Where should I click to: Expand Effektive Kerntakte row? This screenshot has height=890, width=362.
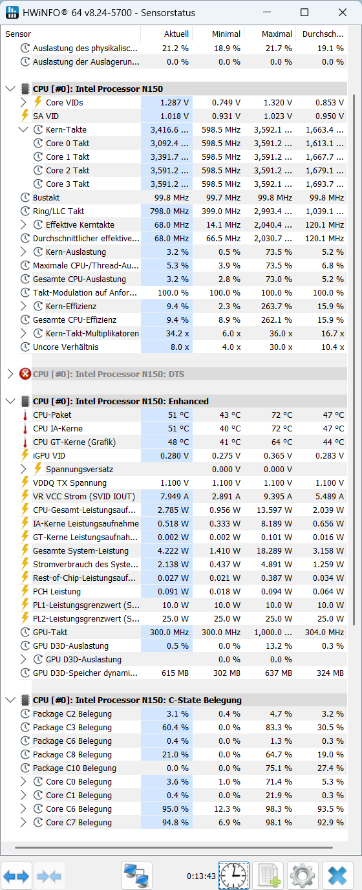[24, 224]
